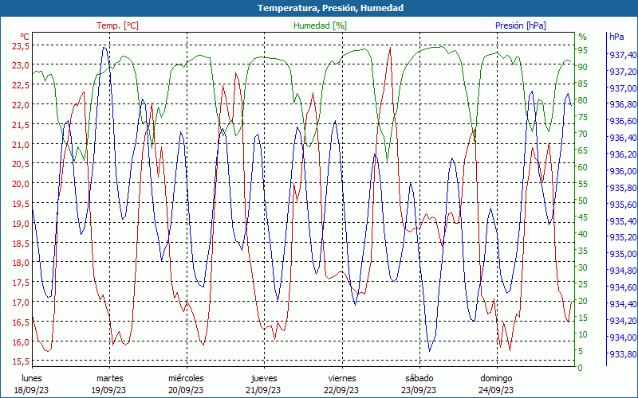Click the 75 humidity axis value
The image size is (638, 398).
pos(583,117)
